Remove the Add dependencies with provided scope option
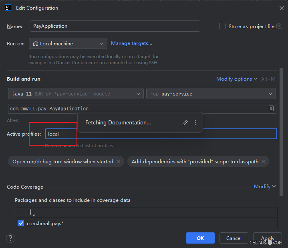Screen dimensions: 288x248 [x=264, y=162]
